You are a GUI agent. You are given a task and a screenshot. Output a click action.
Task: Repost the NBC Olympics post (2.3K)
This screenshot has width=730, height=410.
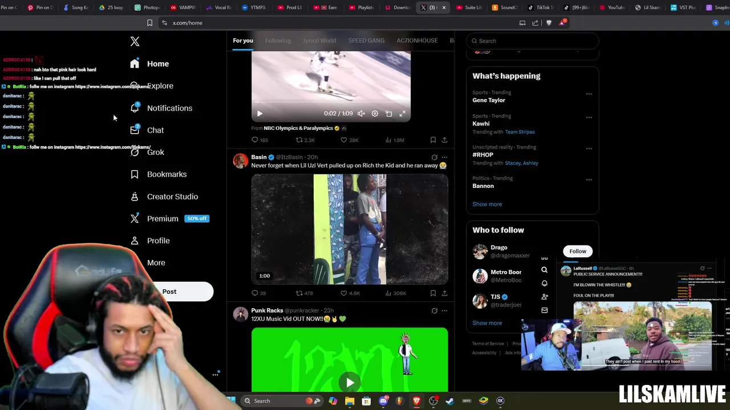305,140
